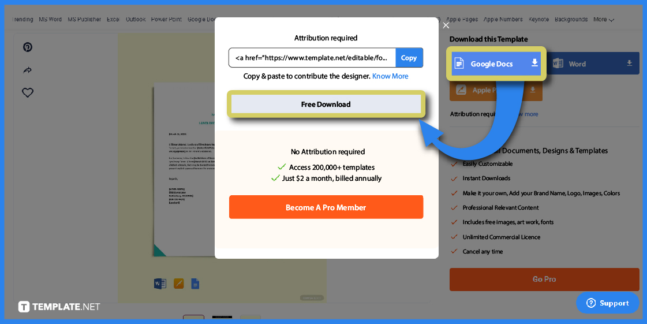Click the Apple Pages download arrow icon
The height and width of the screenshot is (324, 647).
coord(533,90)
